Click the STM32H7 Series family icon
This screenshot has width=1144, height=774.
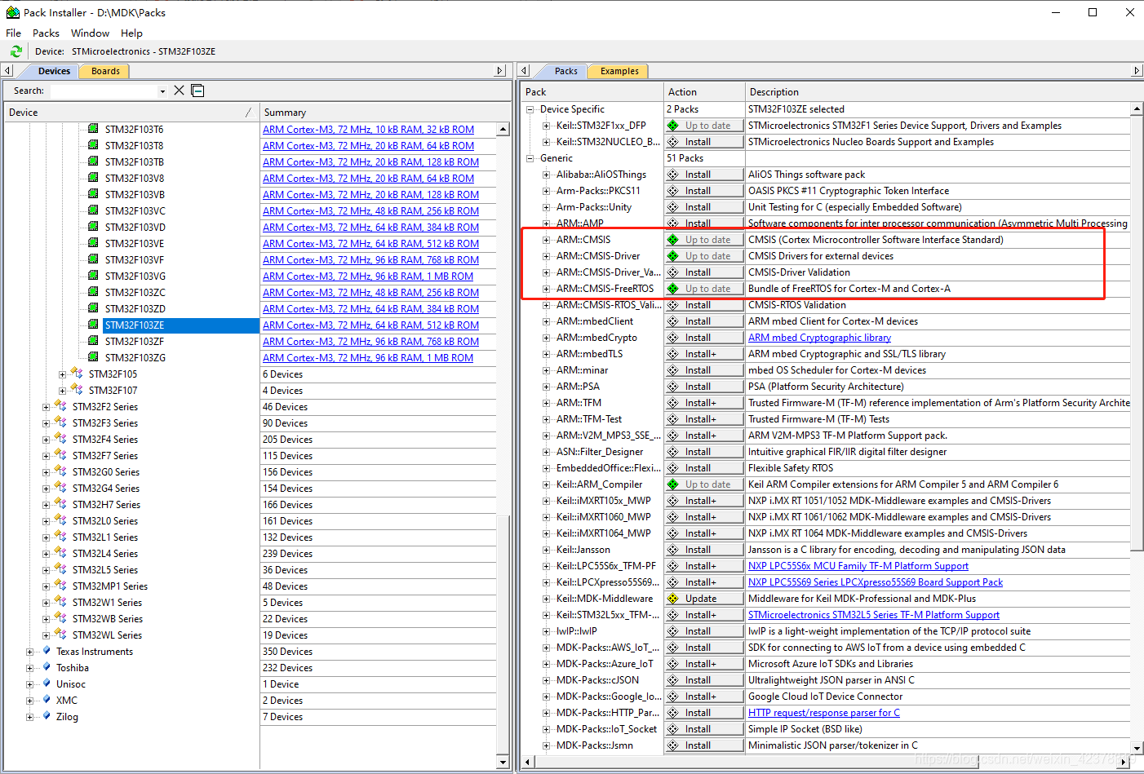click(60, 504)
